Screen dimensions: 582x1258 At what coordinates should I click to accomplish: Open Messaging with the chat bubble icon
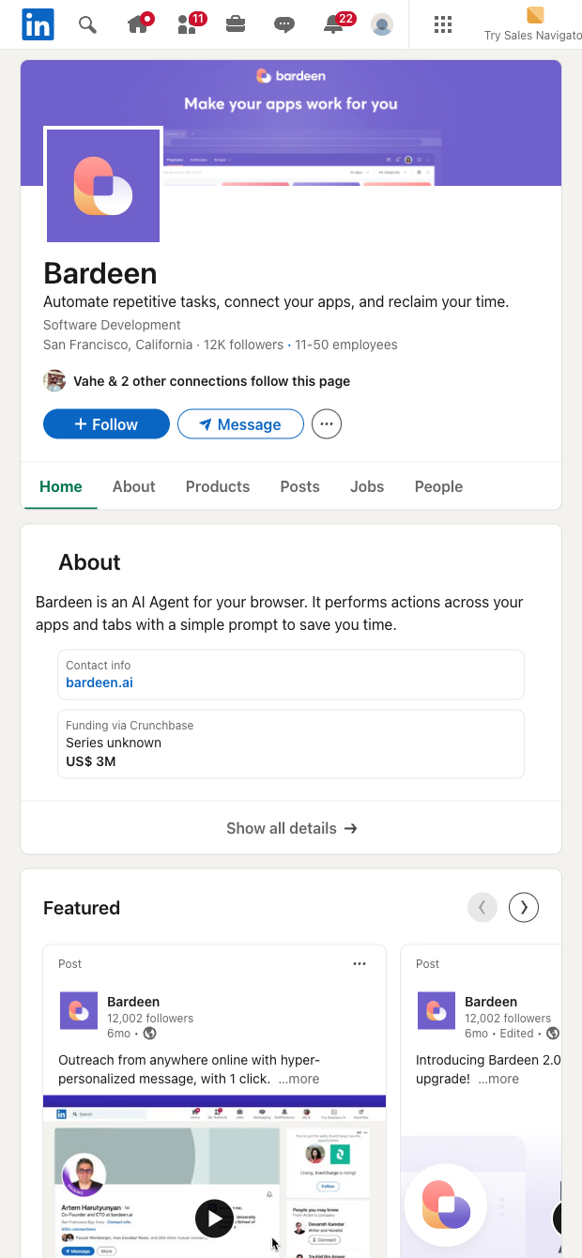[283, 24]
